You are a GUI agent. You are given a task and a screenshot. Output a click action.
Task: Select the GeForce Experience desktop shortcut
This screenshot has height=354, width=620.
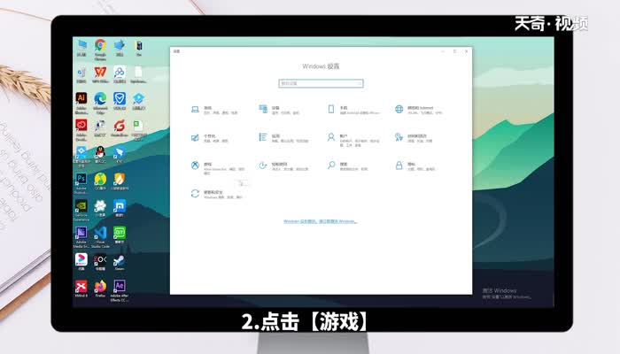click(x=81, y=211)
